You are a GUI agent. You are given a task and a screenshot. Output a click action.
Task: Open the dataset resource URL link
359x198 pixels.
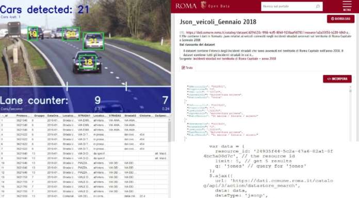click(267, 33)
